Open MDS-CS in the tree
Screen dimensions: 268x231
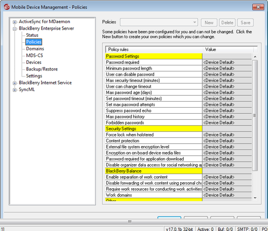point(34,55)
